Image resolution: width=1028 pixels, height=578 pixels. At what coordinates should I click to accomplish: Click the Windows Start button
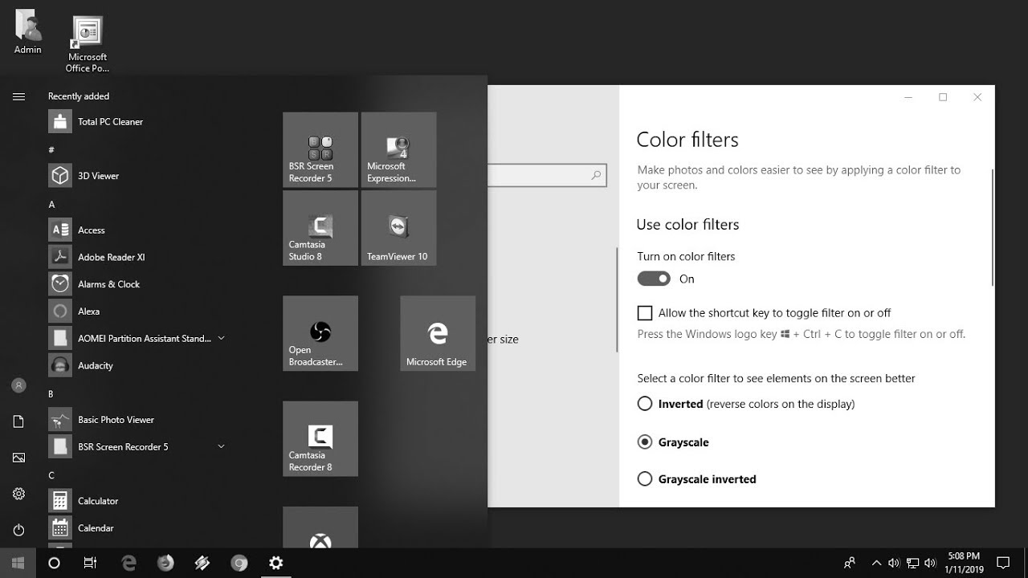[18, 563]
